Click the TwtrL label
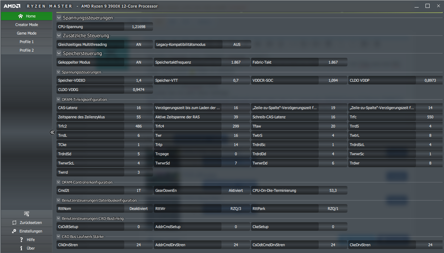The height and width of the screenshot is (253, 444). tap(355, 135)
